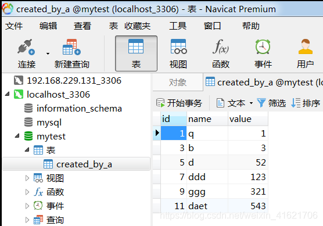Click the id column header
The height and width of the screenshot is (226, 323).
(x=174, y=119)
